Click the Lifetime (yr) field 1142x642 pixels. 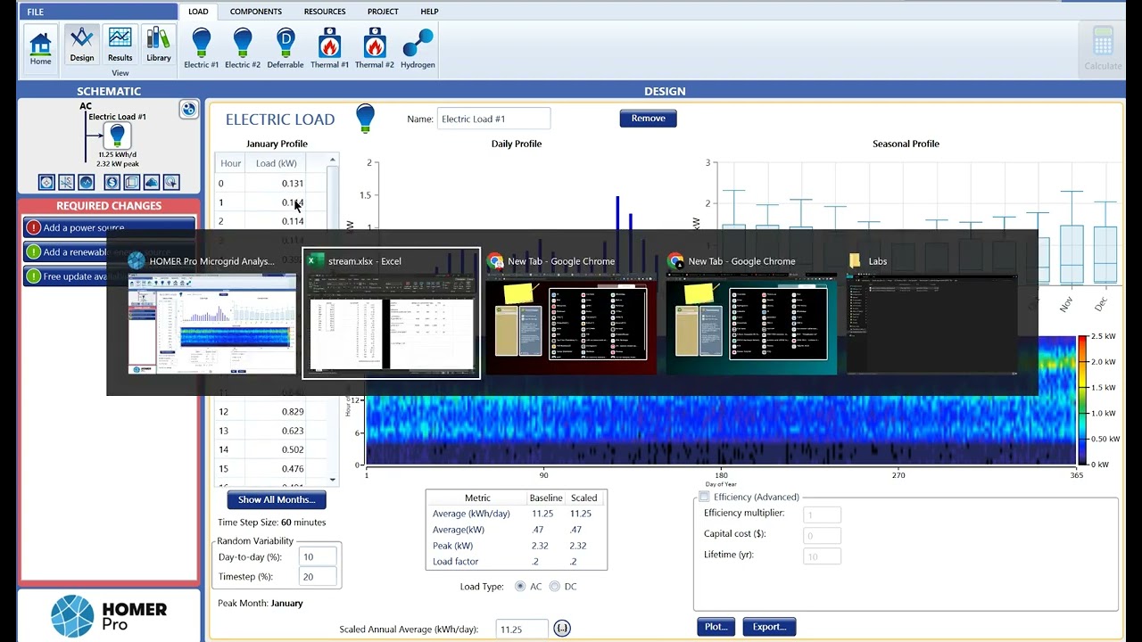tap(822, 556)
